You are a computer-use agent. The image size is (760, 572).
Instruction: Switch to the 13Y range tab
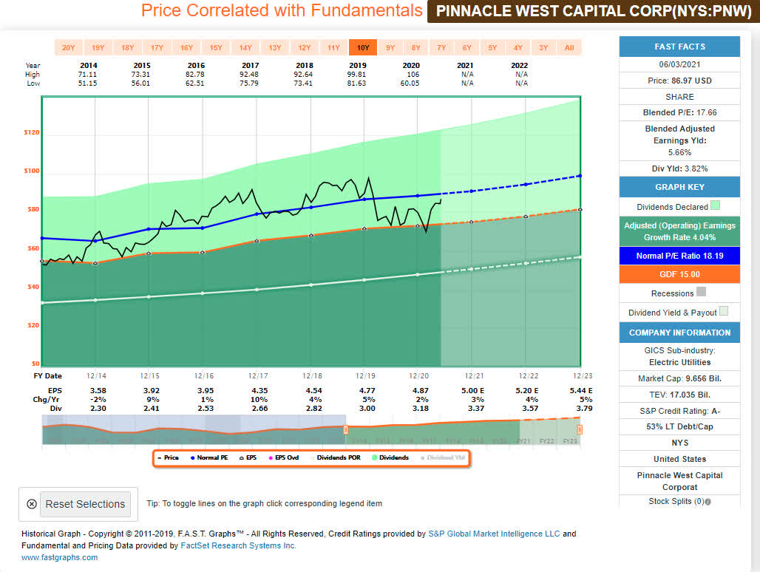click(275, 47)
